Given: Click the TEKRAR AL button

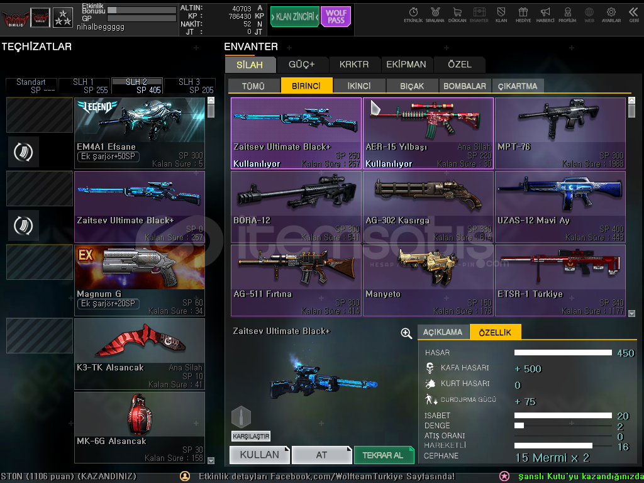Looking at the screenshot, I should pyautogui.click(x=384, y=455).
